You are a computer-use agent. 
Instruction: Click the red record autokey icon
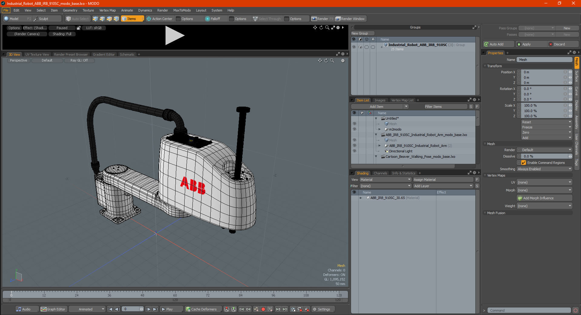point(263,309)
